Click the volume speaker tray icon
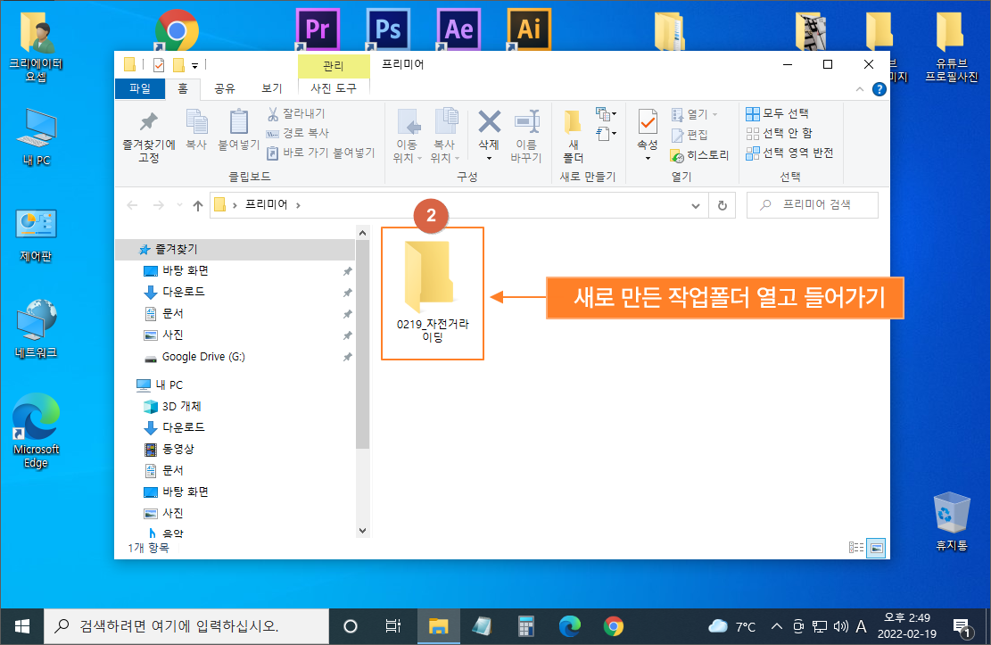This screenshot has width=991, height=645. pyautogui.click(x=840, y=626)
